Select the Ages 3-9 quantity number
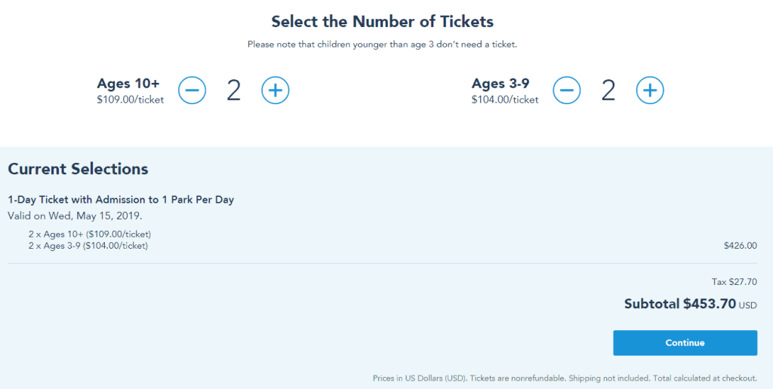This screenshot has height=389, width=773. tap(608, 90)
